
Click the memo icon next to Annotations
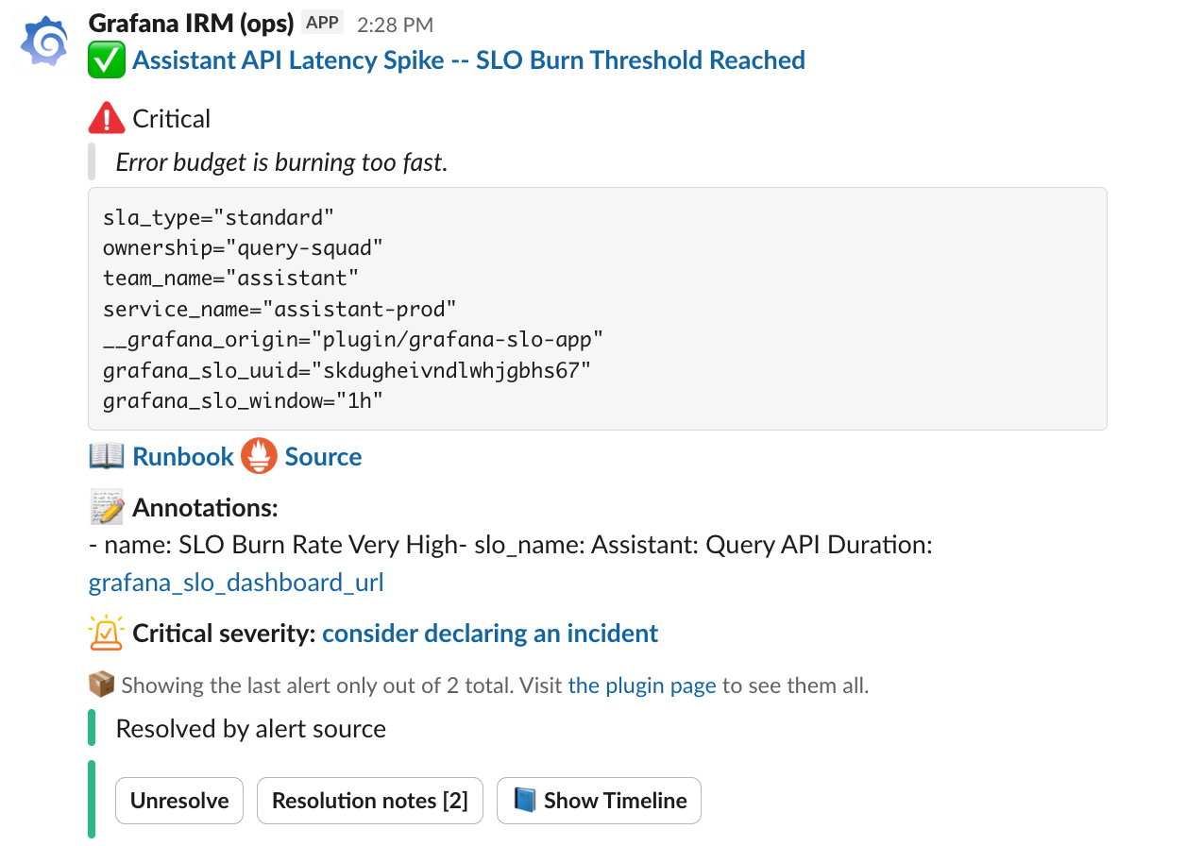click(104, 507)
